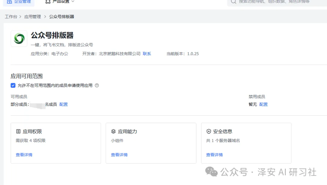Select developer name 北京燃鹅科技有限公司
327x185 pixels.
pos(120,54)
